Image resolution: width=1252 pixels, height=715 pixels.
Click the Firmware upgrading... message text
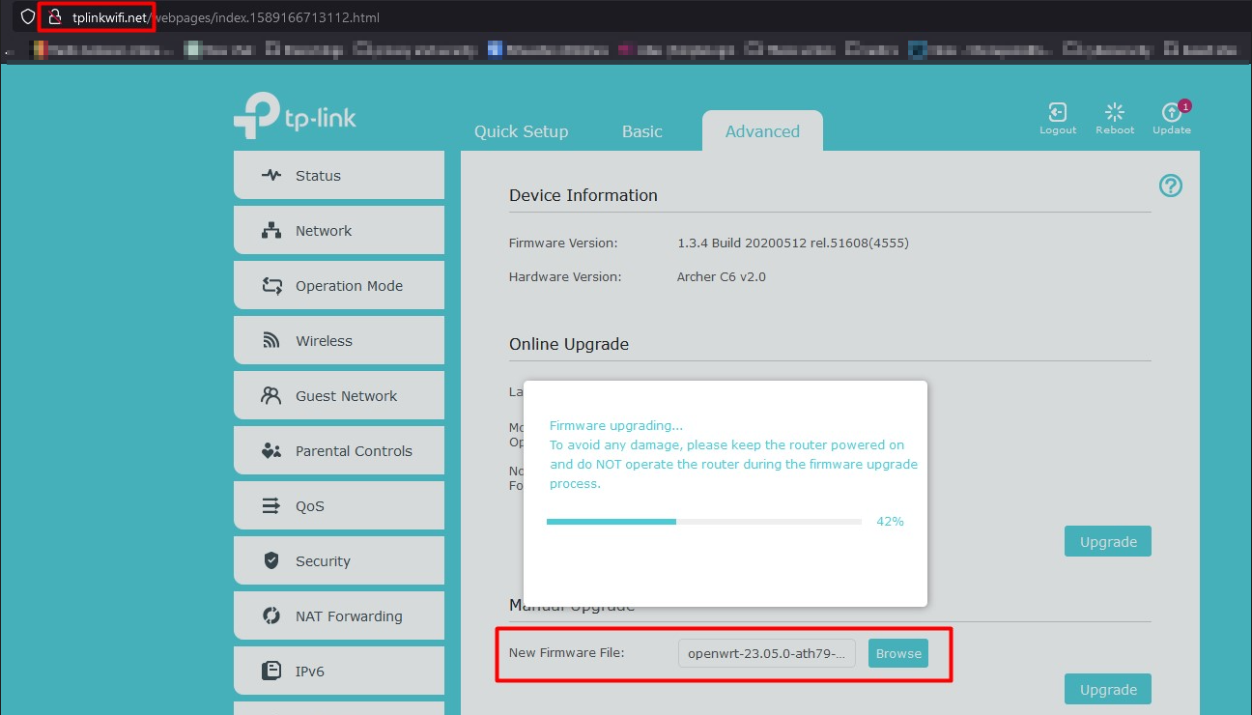click(x=615, y=425)
